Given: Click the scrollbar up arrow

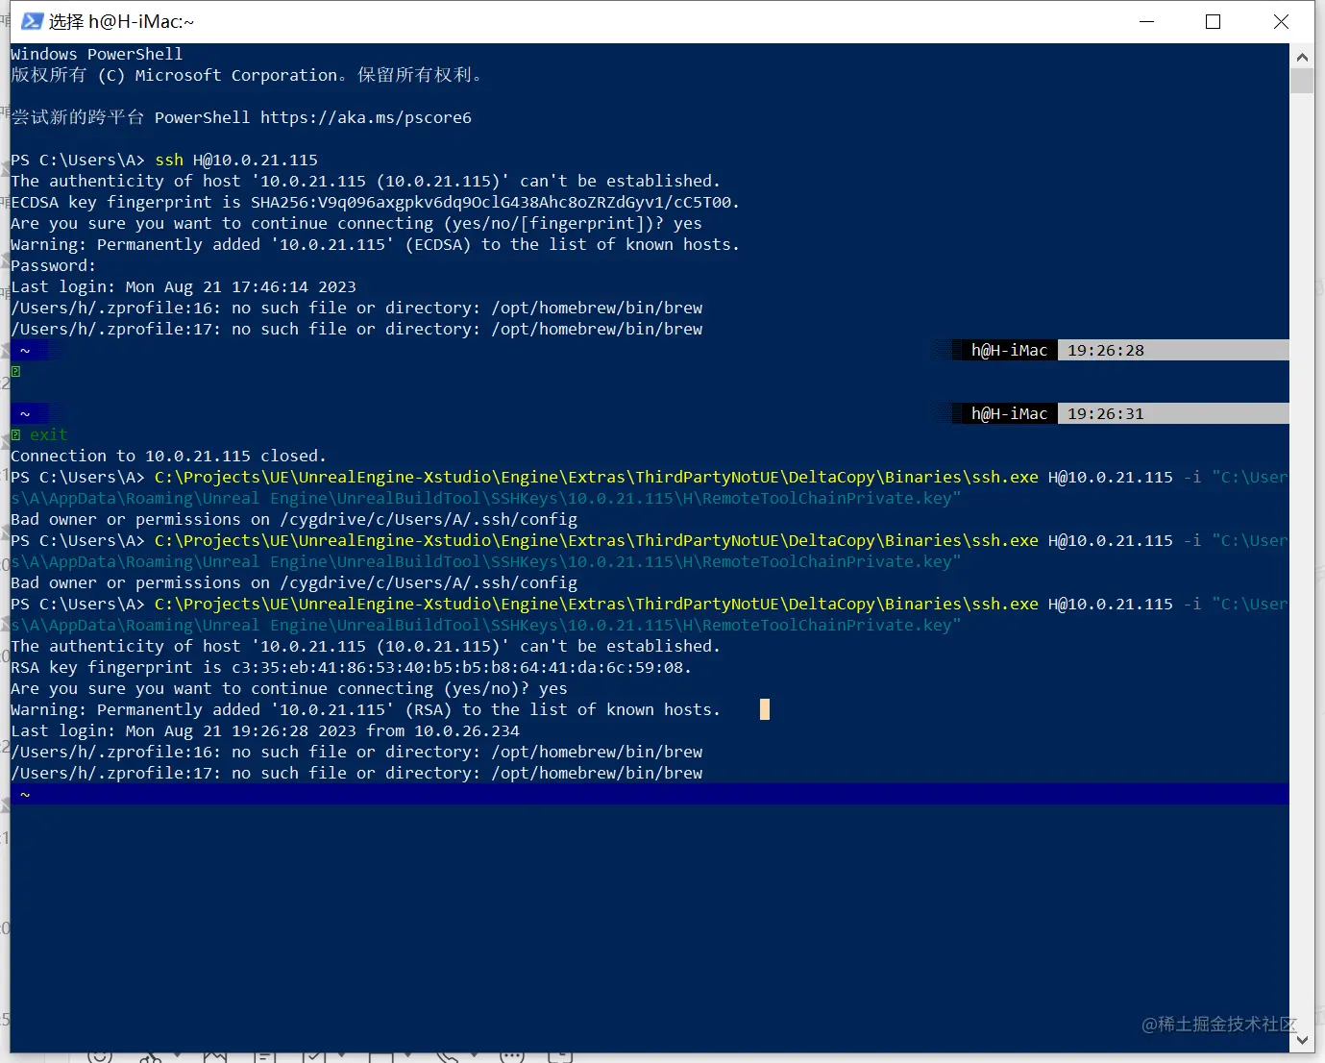Looking at the screenshot, I should [x=1302, y=57].
